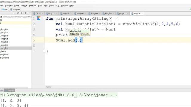
Task: Click the collapse-all icon in project panel toolbar
Action: tap(21, 13)
